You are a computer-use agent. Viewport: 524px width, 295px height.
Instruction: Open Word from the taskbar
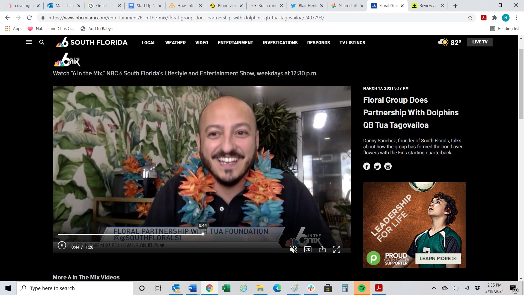pyautogui.click(x=192, y=288)
